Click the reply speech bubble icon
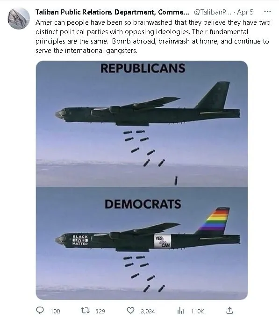 point(40,310)
